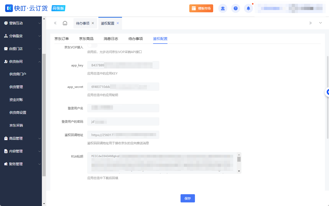Click the 营销互动 sidebar icon
329x206 pixels.
click(x=6, y=23)
